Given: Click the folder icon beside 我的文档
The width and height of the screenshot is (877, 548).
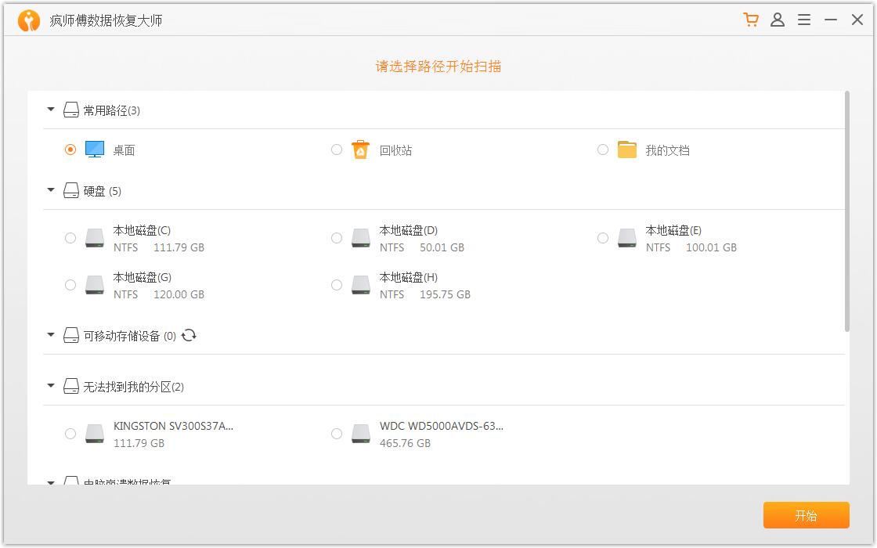Looking at the screenshot, I should pyautogui.click(x=627, y=150).
